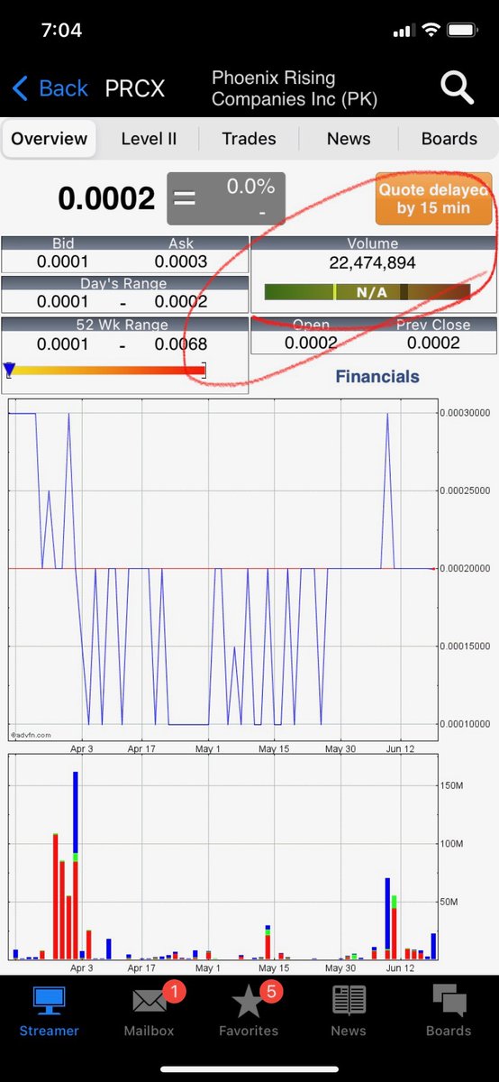Tap the Prev Close value 0.0002
Viewport: 499px width, 1082px height.
tap(433, 343)
